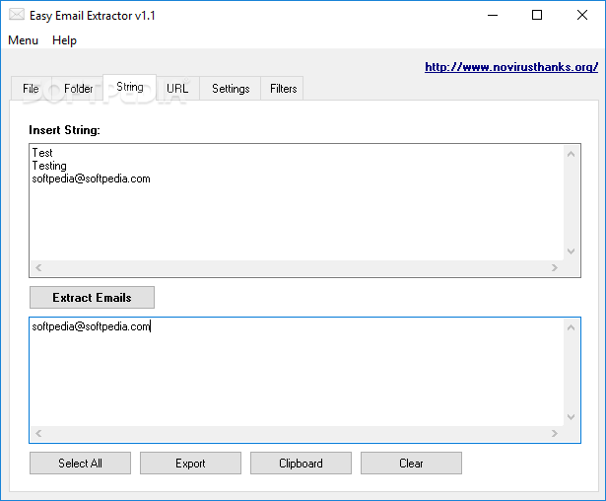Select the String tab
The width and height of the screenshot is (606, 501).
click(x=130, y=87)
